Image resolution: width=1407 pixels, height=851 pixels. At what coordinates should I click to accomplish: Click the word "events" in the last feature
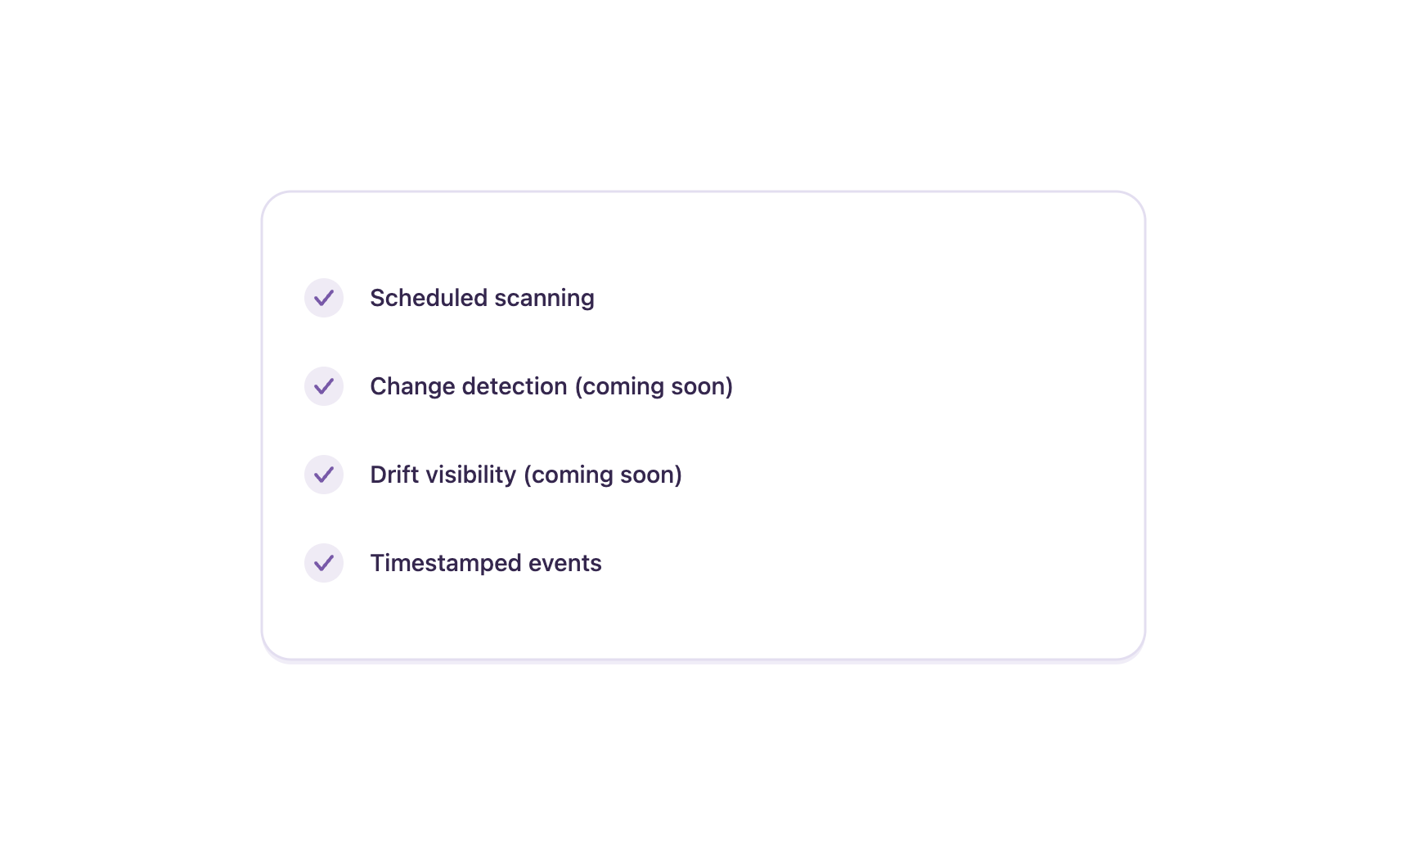[565, 563]
